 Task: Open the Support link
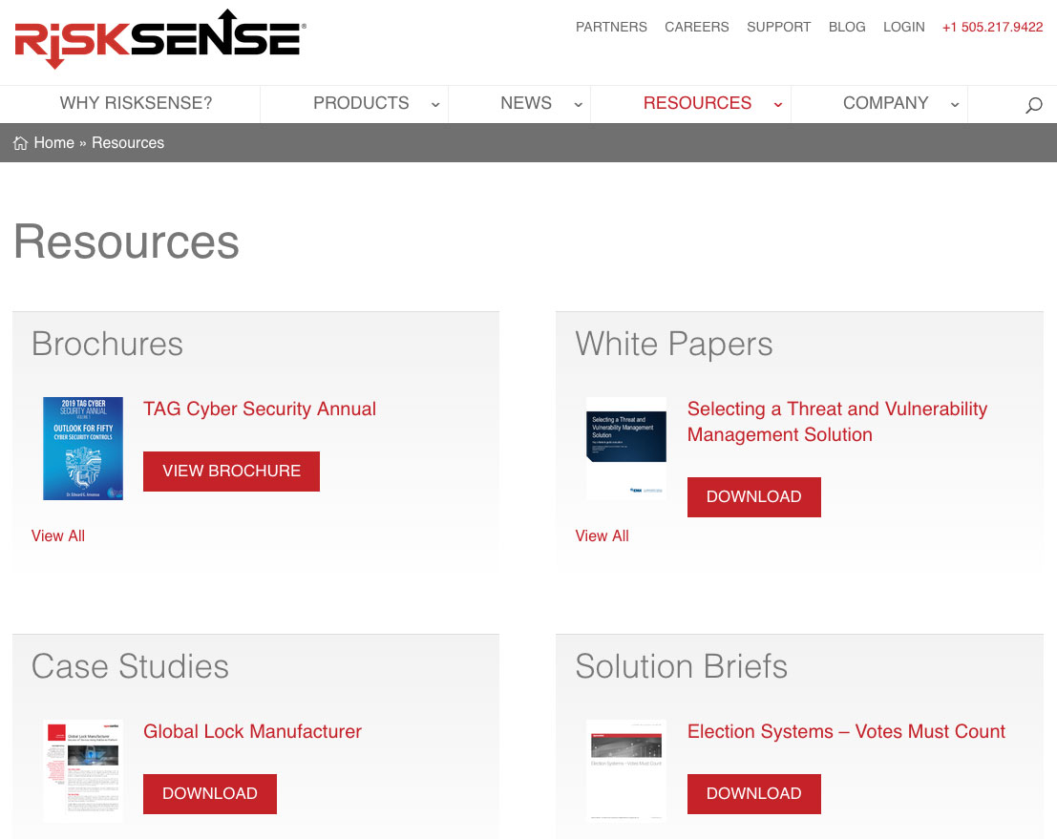point(778,27)
